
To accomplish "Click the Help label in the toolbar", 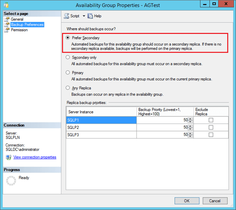I will [98, 16].
